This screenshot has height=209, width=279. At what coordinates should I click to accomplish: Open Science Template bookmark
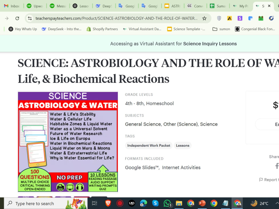coord(186,29)
